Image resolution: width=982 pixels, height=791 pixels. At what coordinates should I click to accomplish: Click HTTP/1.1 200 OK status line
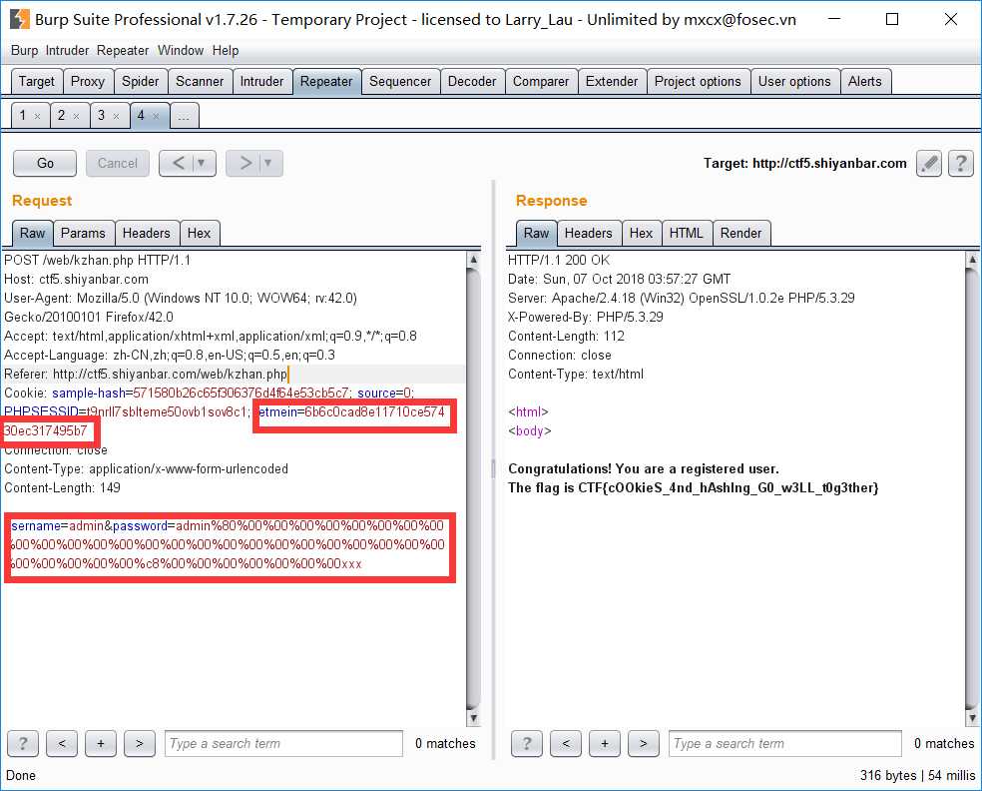click(559, 260)
